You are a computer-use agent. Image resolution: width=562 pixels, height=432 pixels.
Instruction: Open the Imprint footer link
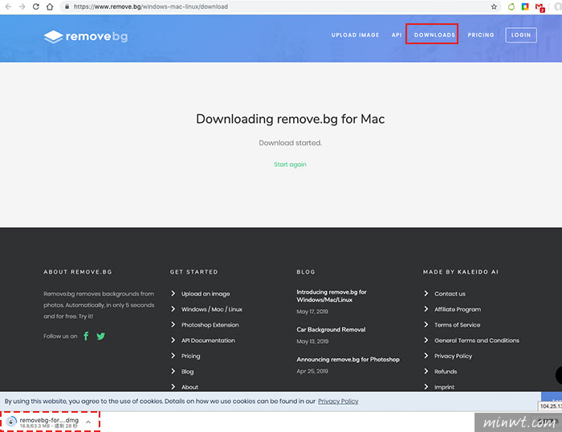coord(444,387)
